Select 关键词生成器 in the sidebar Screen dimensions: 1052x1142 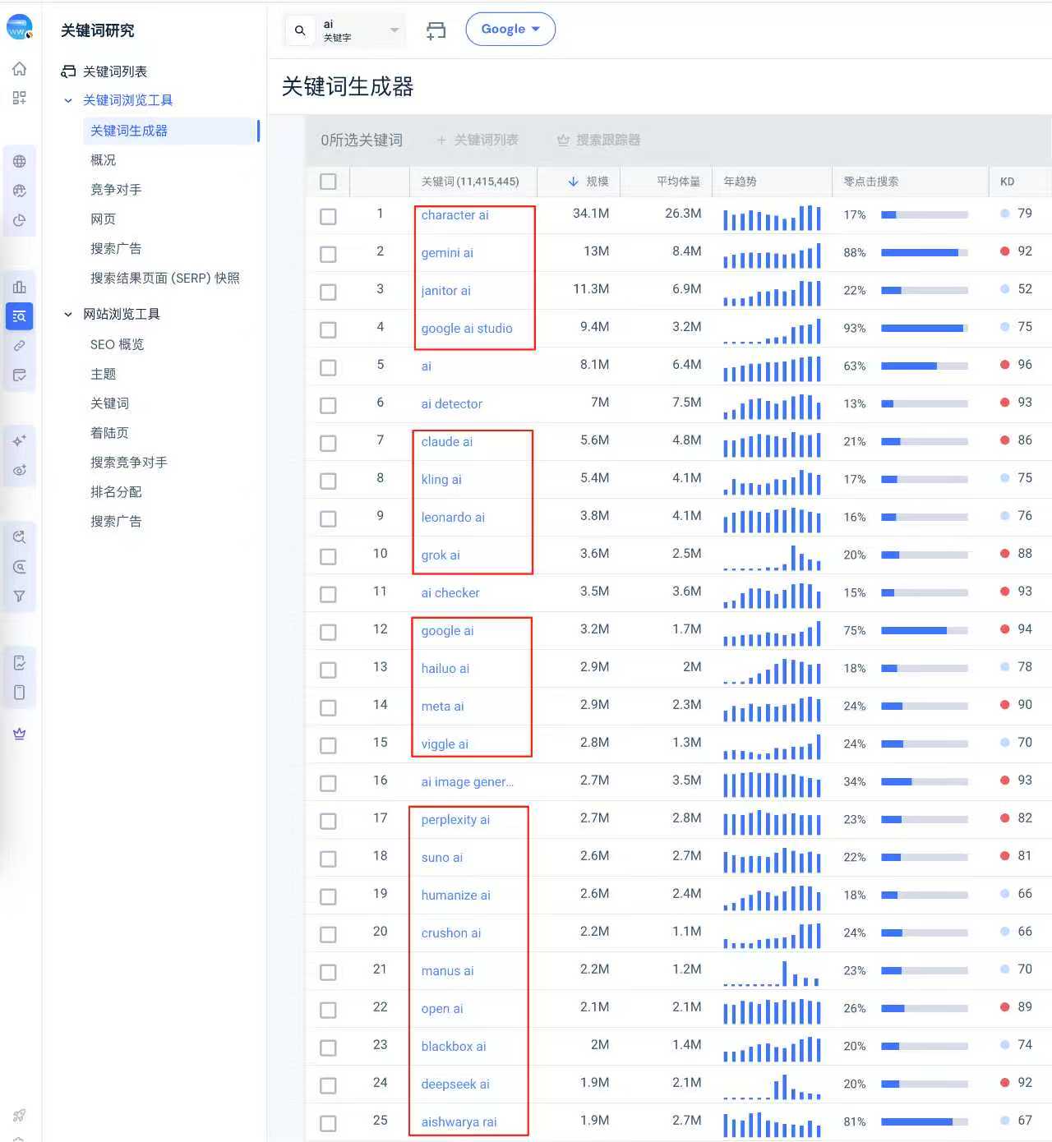coord(171,131)
